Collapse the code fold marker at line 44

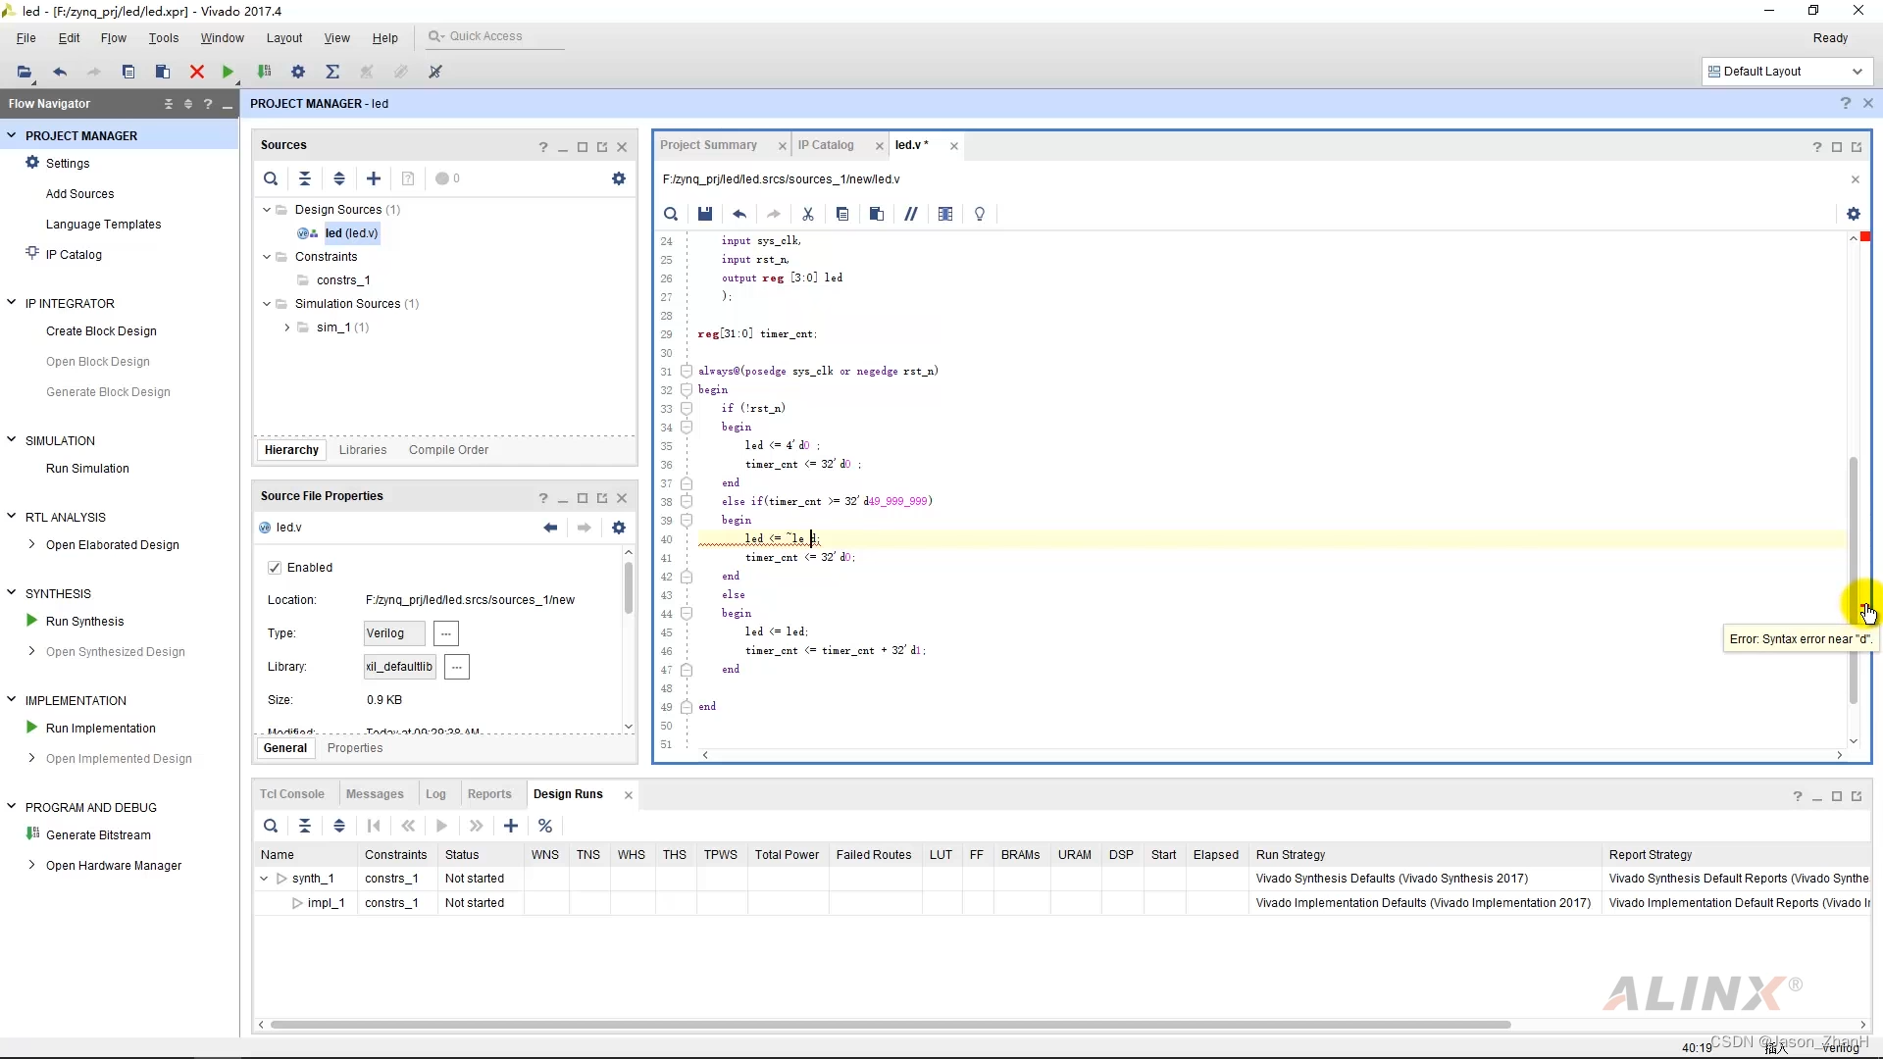pyautogui.click(x=687, y=614)
